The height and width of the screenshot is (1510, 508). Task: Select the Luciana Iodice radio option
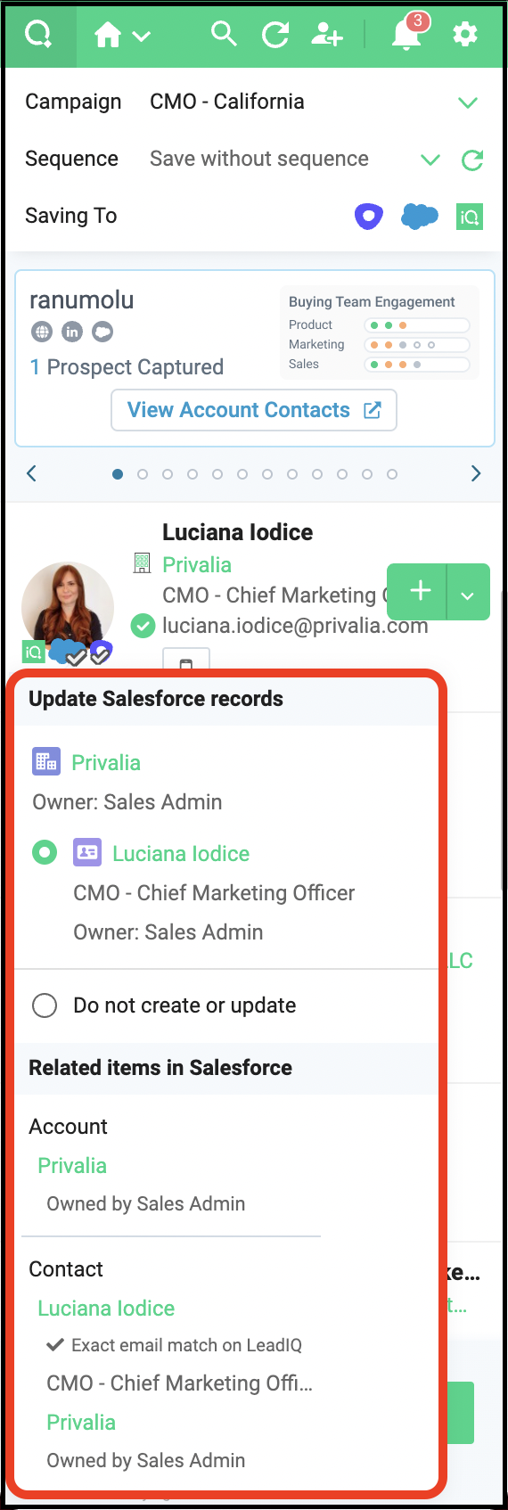(45, 852)
